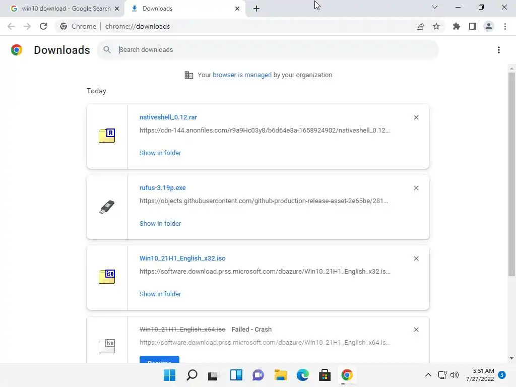This screenshot has height=387, width=516.
Task: Click the Win10 x64 Microsoft source URL
Action: pos(265,343)
